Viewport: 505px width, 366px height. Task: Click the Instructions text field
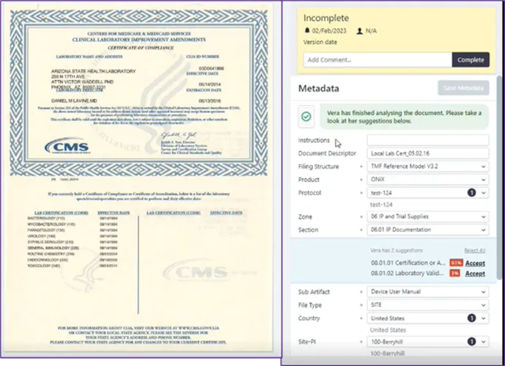coord(428,140)
